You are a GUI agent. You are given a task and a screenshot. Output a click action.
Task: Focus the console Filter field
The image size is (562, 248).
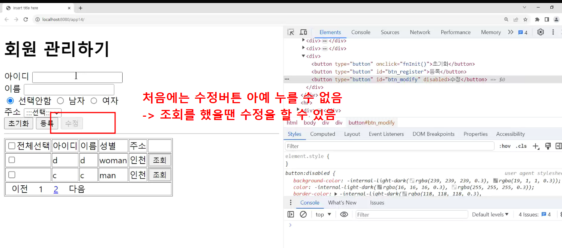[412, 215]
